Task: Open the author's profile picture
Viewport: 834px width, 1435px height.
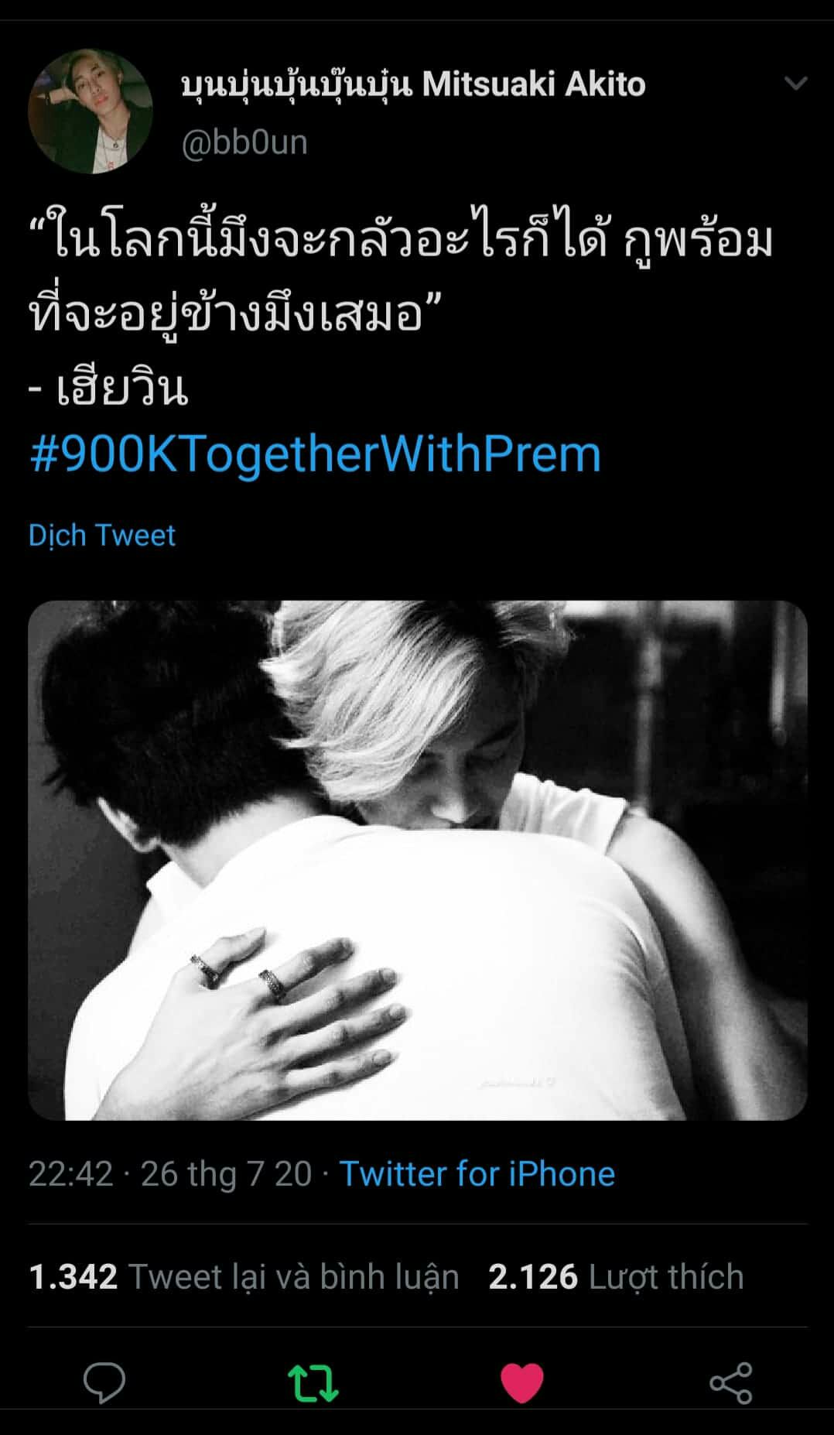Action: pyautogui.click(x=90, y=111)
